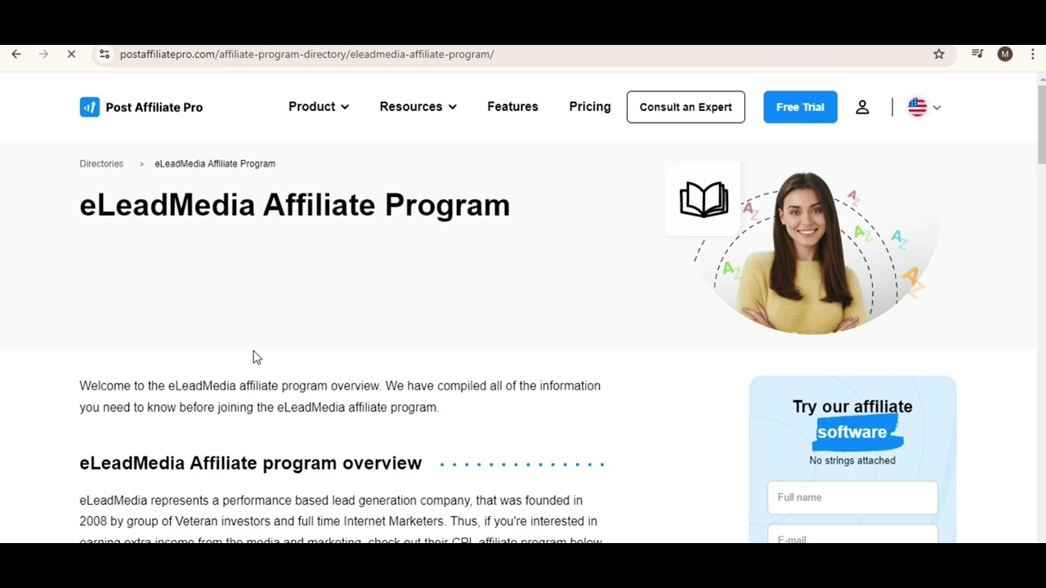The width and height of the screenshot is (1046, 588).
Task: Click the program overview subheading
Action: tap(251, 463)
